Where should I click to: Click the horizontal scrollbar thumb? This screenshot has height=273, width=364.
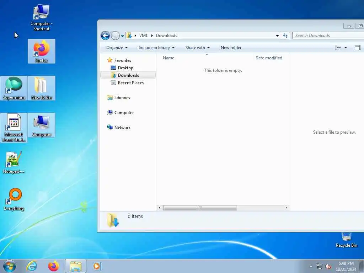pos(200,208)
